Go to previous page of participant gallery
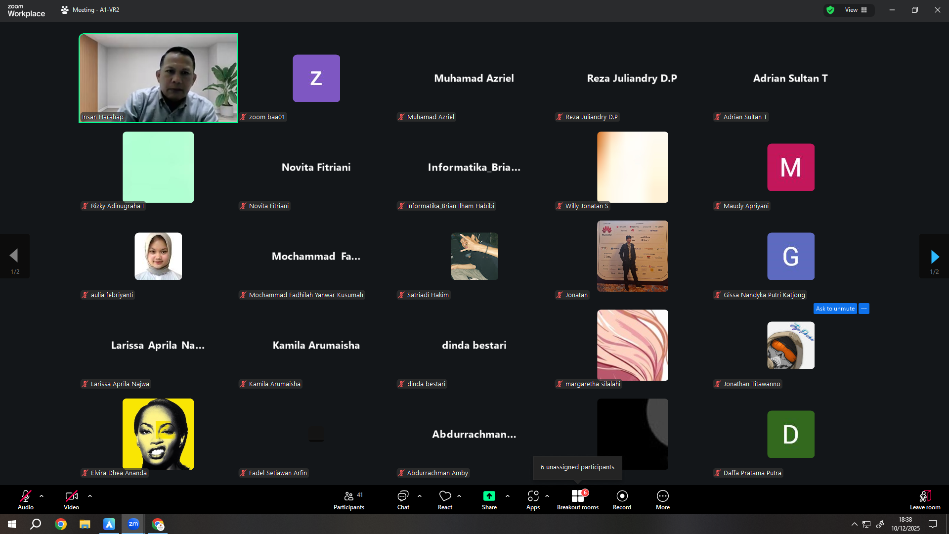The height and width of the screenshot is (534, 949). (x=14, y=256)
